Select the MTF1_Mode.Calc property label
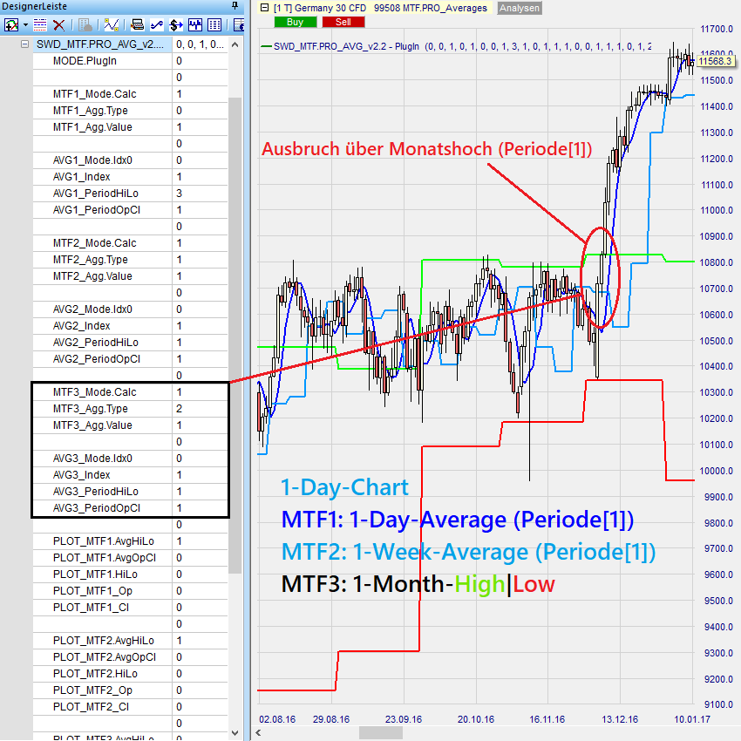This screenshot has width=741, height=741. click(94, 94)
